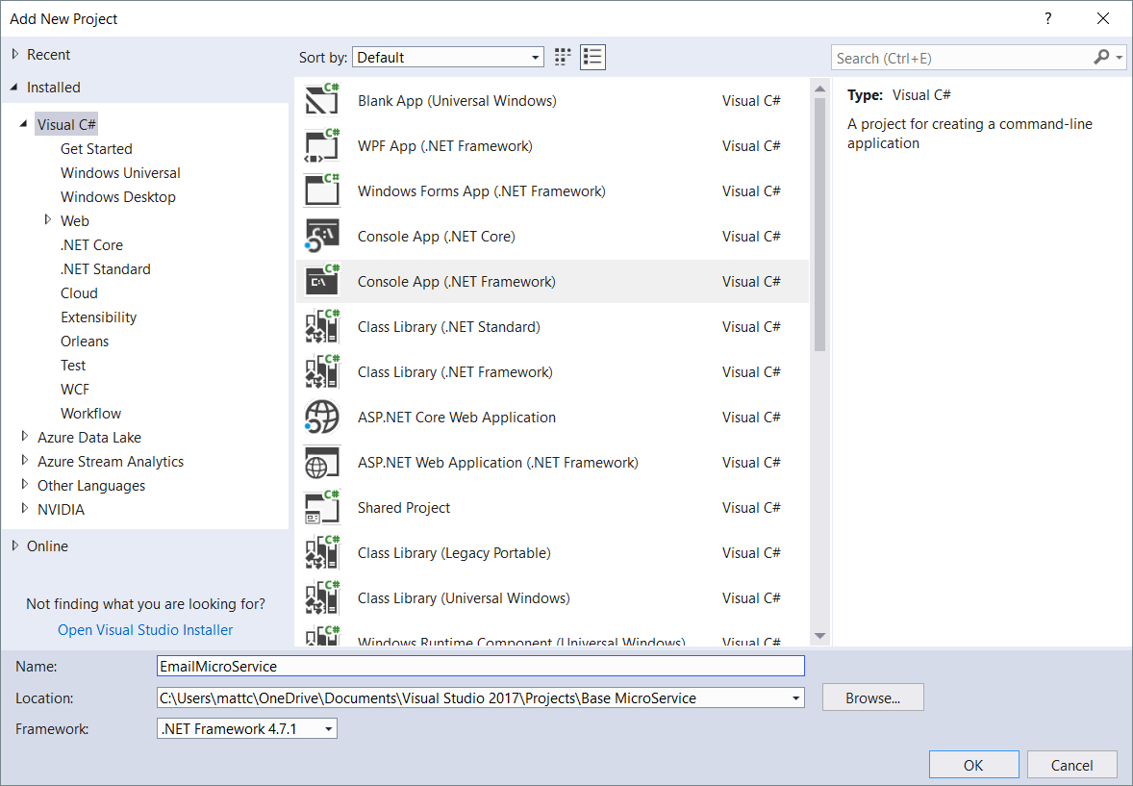This screenshot has width=1133, height=786.
Task: Click OK to add the project
Action: point(973,765)
